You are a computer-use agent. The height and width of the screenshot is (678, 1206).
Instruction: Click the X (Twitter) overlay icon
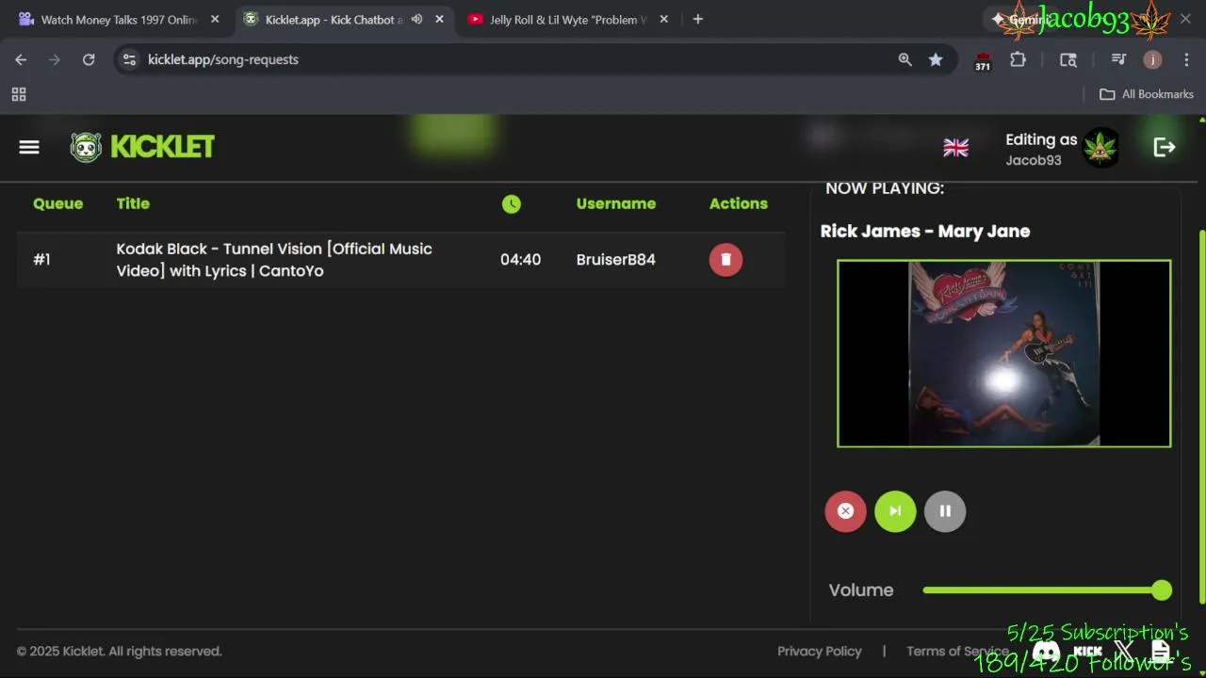[x=1124, y=652]
